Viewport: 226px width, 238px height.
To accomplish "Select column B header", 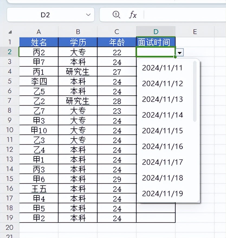I will click(x=78, y=32).
